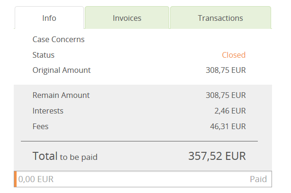This screenshot has height=193, width=291.
Task: Go to the Transactions tab
Action: pos(220,18)
